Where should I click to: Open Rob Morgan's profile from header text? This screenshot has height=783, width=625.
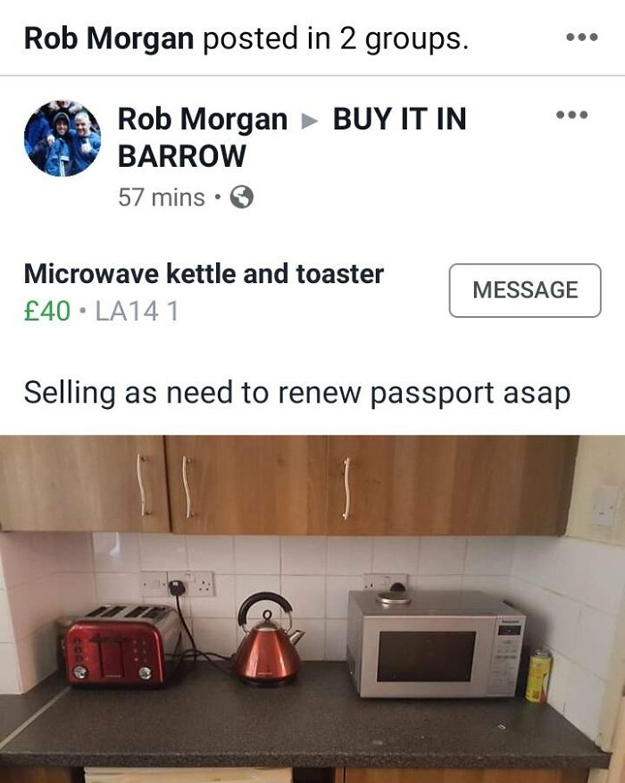click(x=109, y=38)
